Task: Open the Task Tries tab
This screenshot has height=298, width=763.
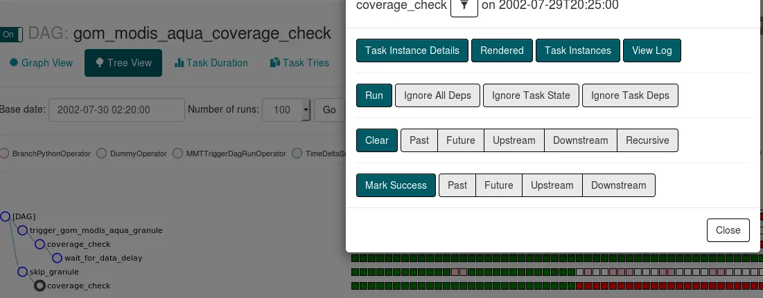Action: click(300, 63)
